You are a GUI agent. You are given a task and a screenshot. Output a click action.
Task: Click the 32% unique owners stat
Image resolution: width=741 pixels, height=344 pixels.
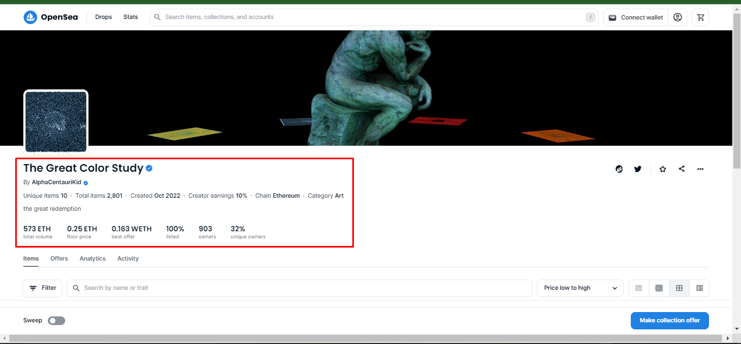(248, 232)
